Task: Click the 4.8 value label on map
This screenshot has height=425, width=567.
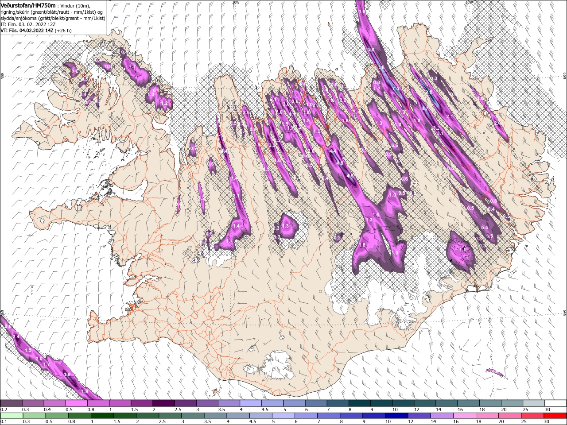Action: coord(340,163)
